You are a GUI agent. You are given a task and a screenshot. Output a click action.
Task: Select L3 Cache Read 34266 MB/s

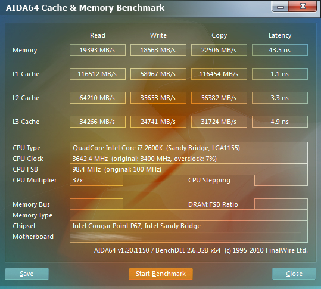click(x=98, y=122)
